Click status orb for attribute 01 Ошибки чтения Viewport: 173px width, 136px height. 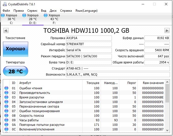(6, 88)
